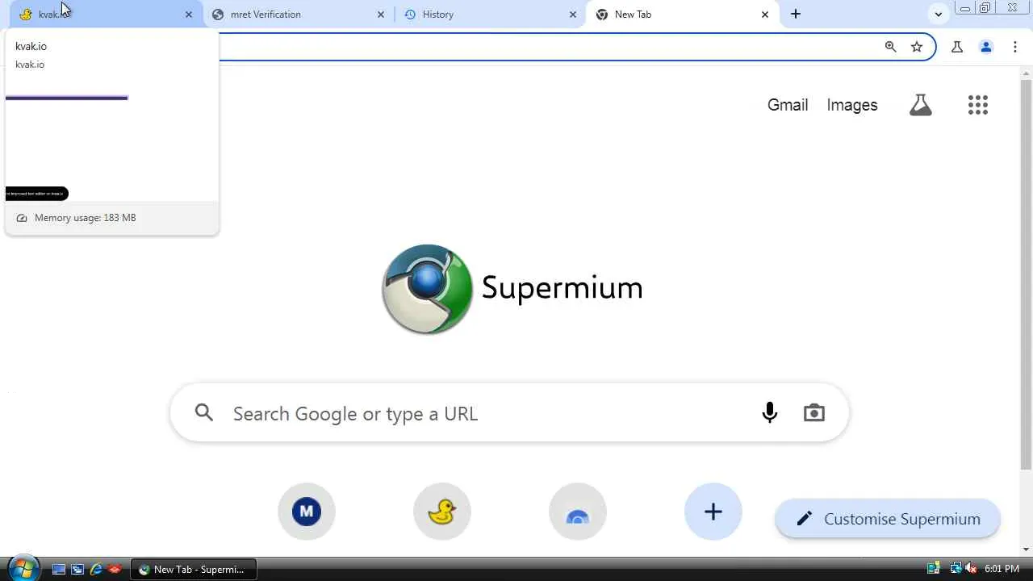The height and width of the screenshot is (581, 1033).
Task: Open Search Labs flask icon on page
Action: [921, 105]
